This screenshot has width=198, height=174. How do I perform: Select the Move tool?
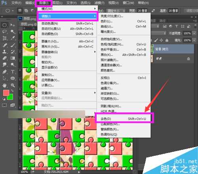[13, 25]
